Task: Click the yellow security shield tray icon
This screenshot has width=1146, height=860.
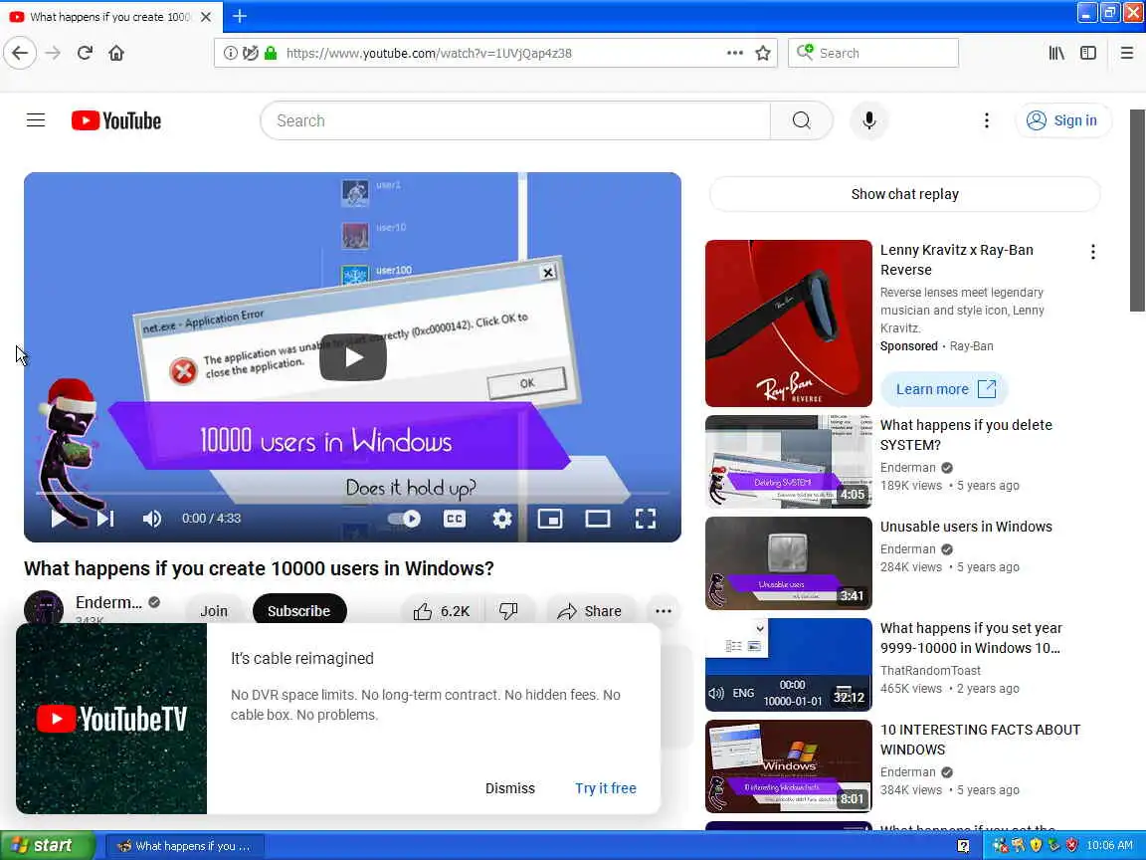Action: coord(1036,845)
